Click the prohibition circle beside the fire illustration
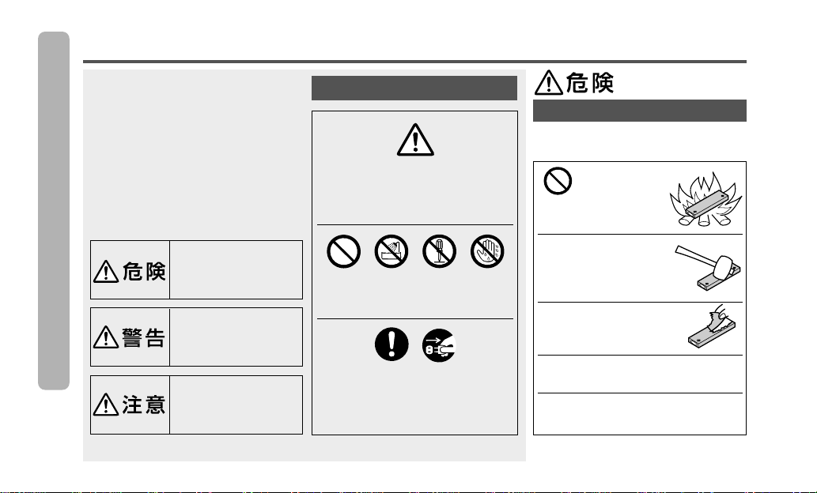This screenshot has height=493, width=817. [558, 181]
